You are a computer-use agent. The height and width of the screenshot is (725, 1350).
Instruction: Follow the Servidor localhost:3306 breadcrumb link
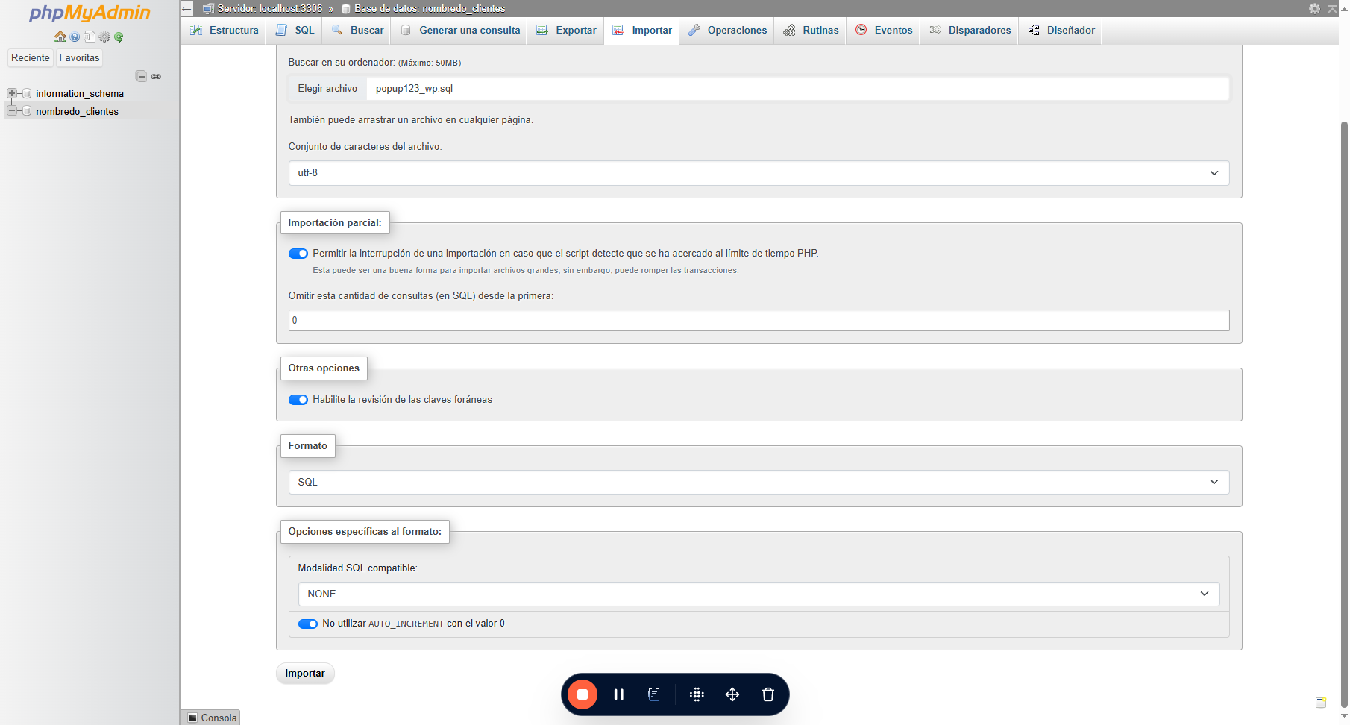point(270,8)
